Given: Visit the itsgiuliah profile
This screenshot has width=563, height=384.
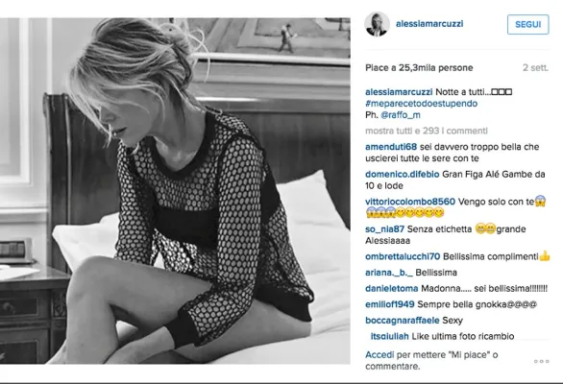Looking at the screenshot, I should (389, 336).
